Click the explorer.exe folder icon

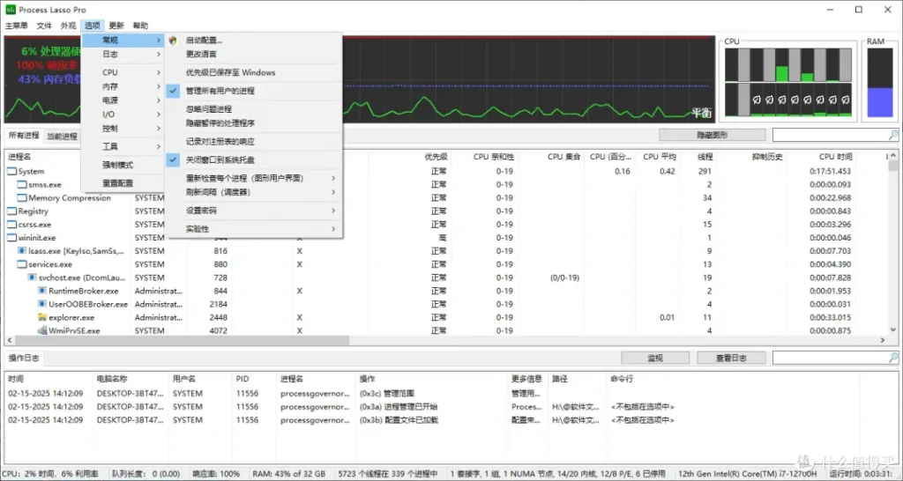(42, 317)
